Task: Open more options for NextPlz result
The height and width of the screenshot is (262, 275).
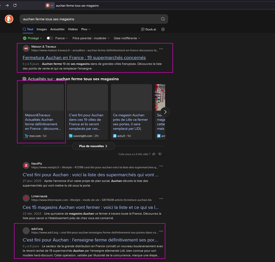Action: [x=161, y=166]
